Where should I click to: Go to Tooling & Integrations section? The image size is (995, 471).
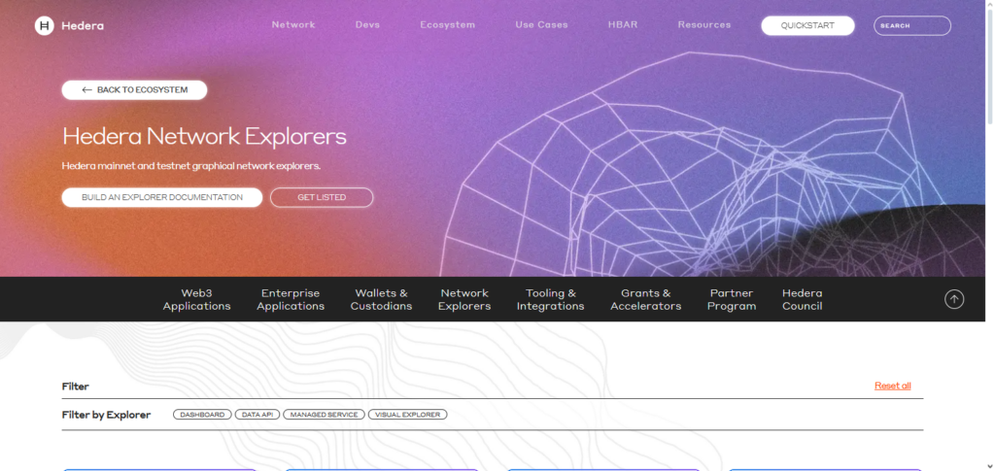click(x=551, y=299)
